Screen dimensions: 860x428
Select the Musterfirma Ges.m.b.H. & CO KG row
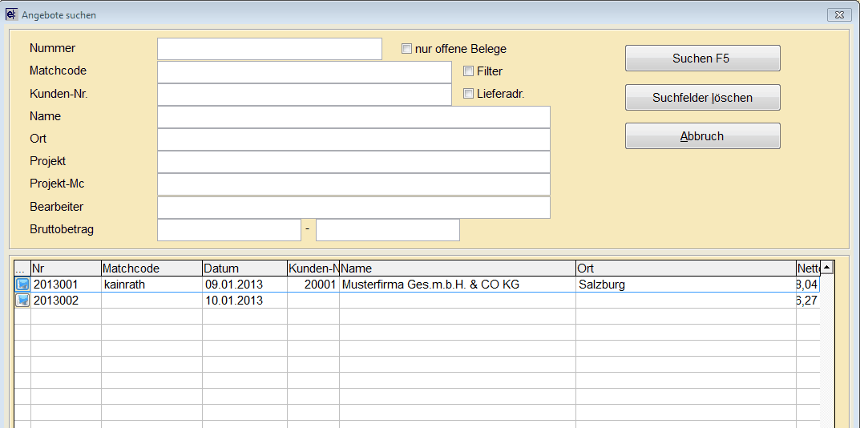(x=457, y=285)
